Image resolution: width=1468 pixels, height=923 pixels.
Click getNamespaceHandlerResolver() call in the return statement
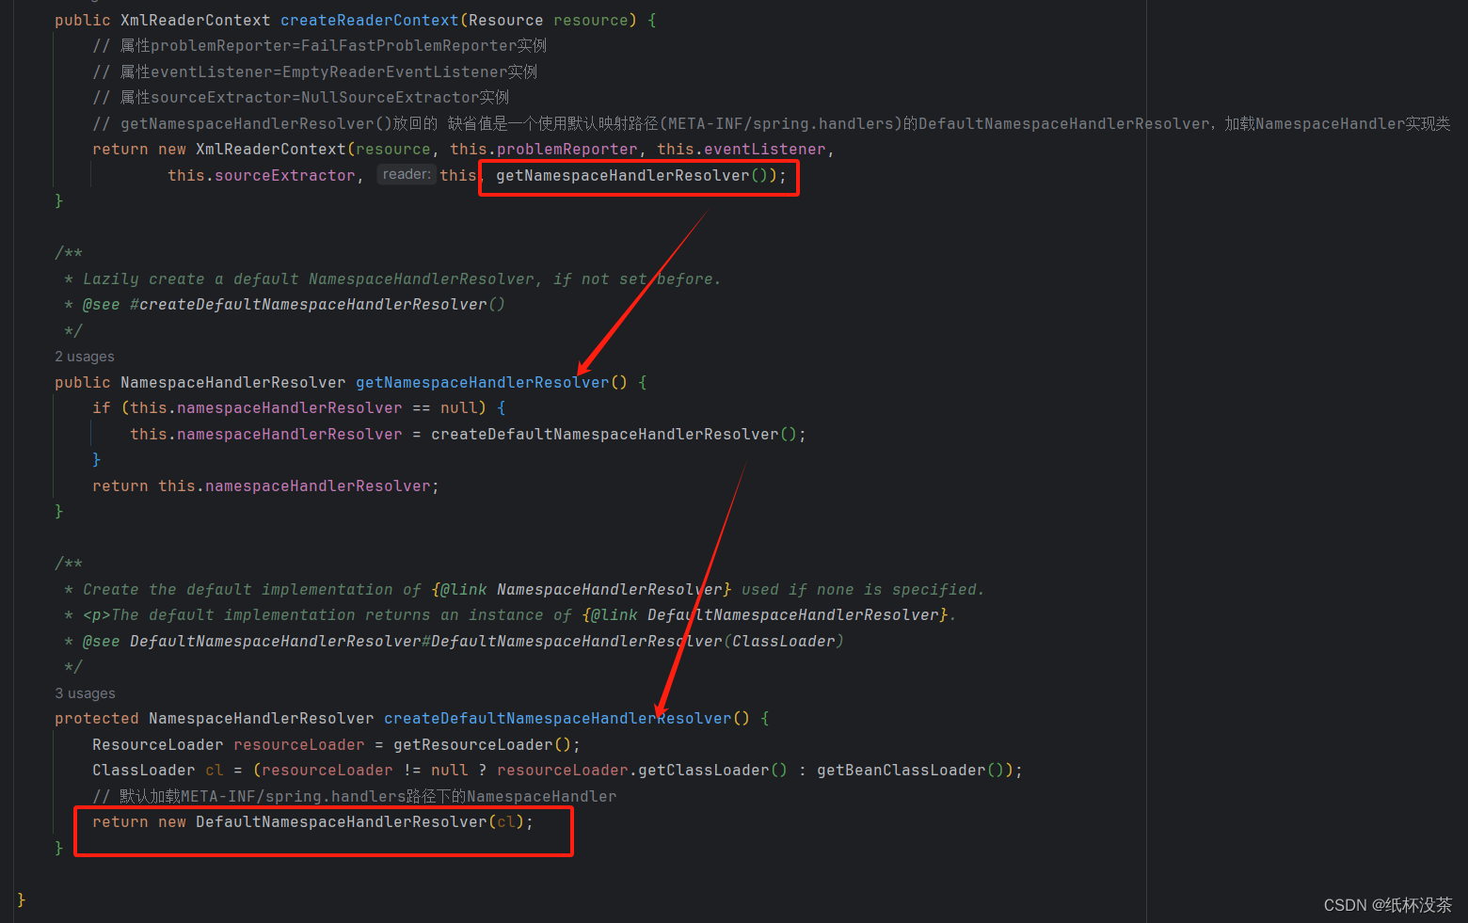(632, 175)
